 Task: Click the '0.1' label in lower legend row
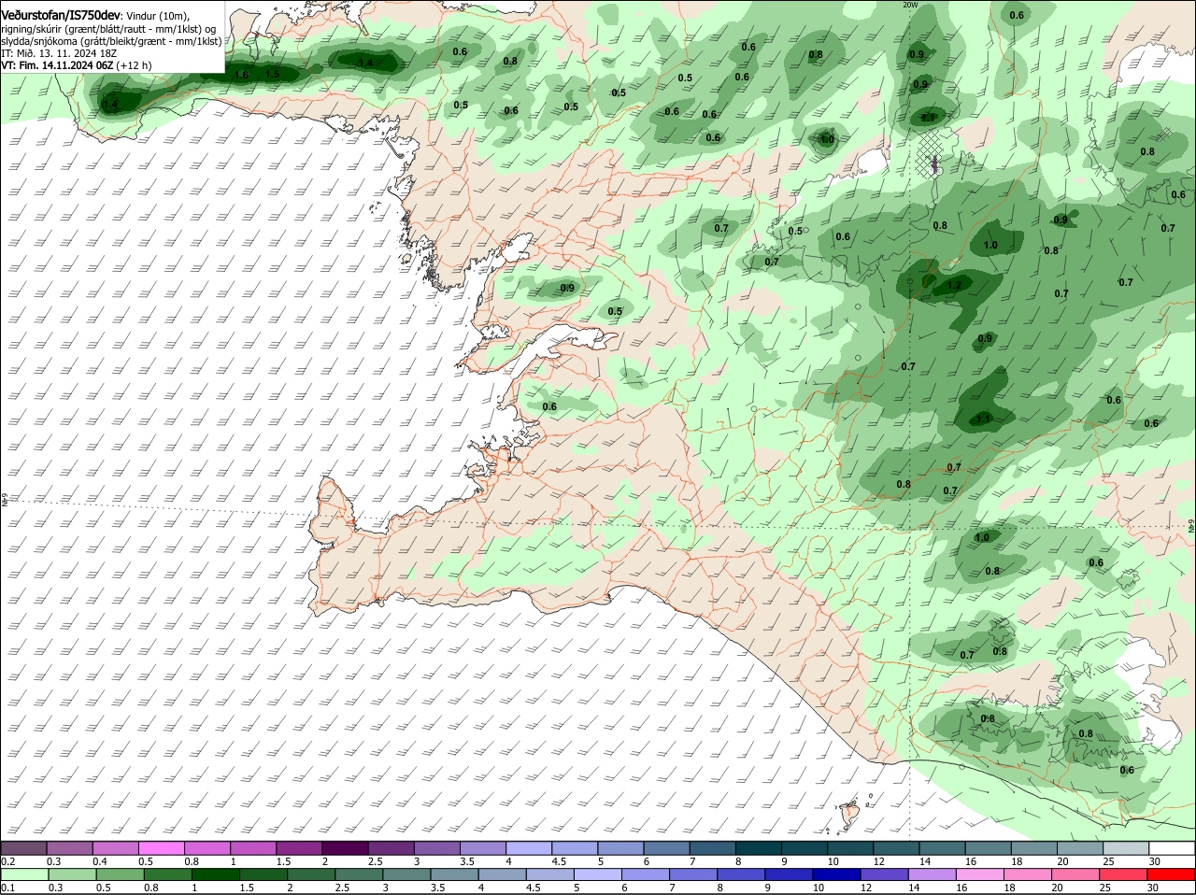tap(7, 888)
